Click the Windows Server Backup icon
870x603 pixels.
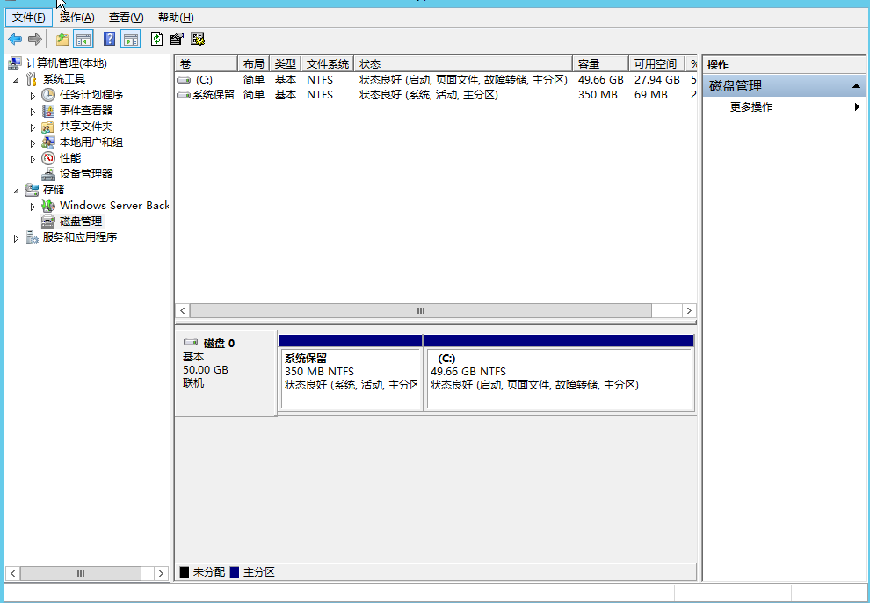point(48,206)
